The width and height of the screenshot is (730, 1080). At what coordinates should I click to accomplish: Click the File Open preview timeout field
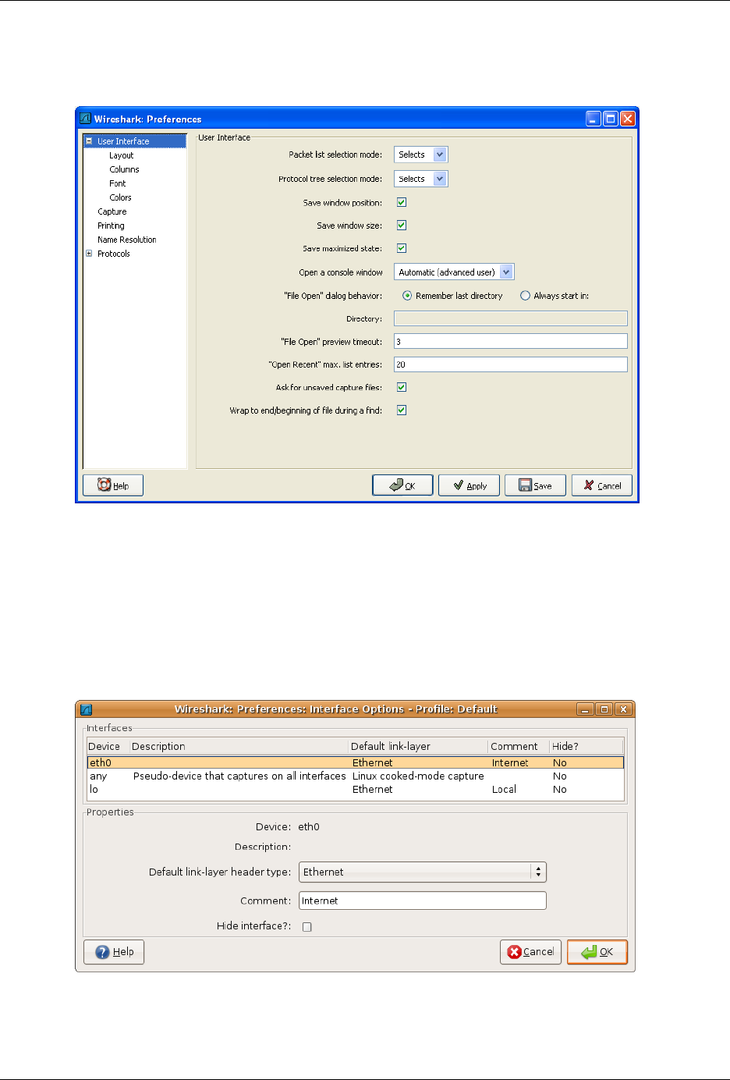[511, 342]
